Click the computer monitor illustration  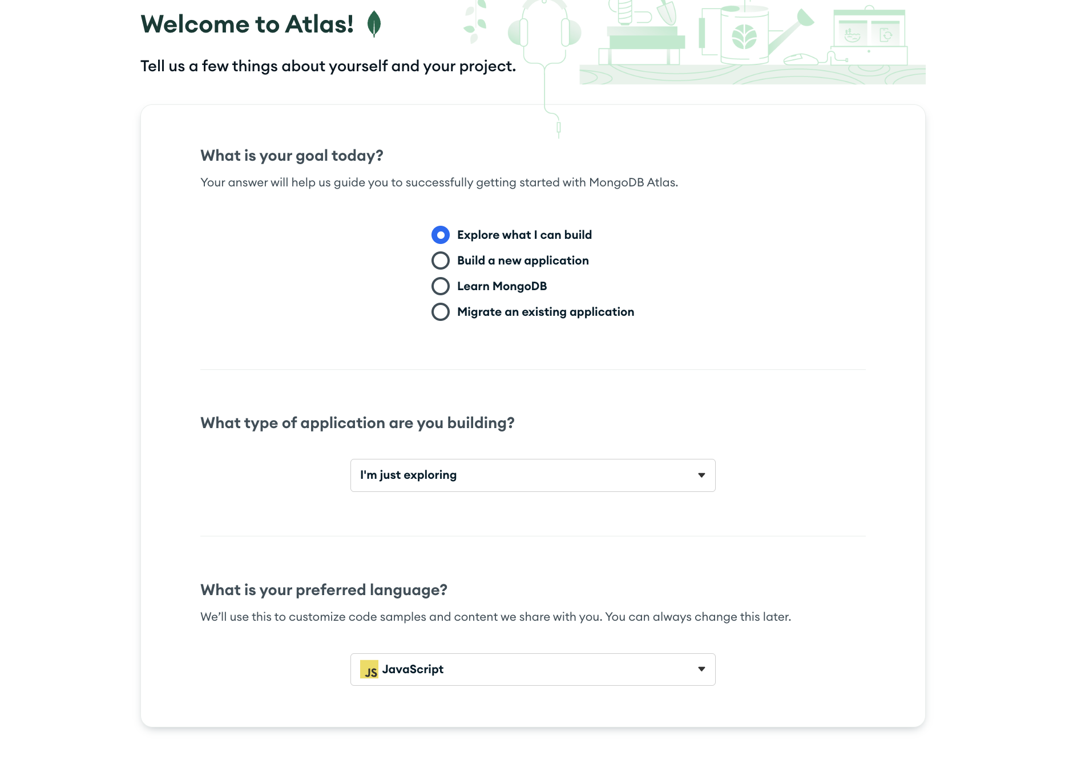tap(869, 36)
